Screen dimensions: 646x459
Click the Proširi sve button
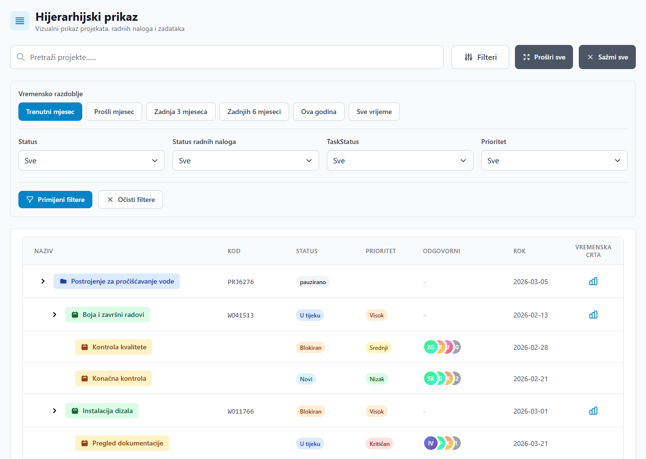(544, 57)
